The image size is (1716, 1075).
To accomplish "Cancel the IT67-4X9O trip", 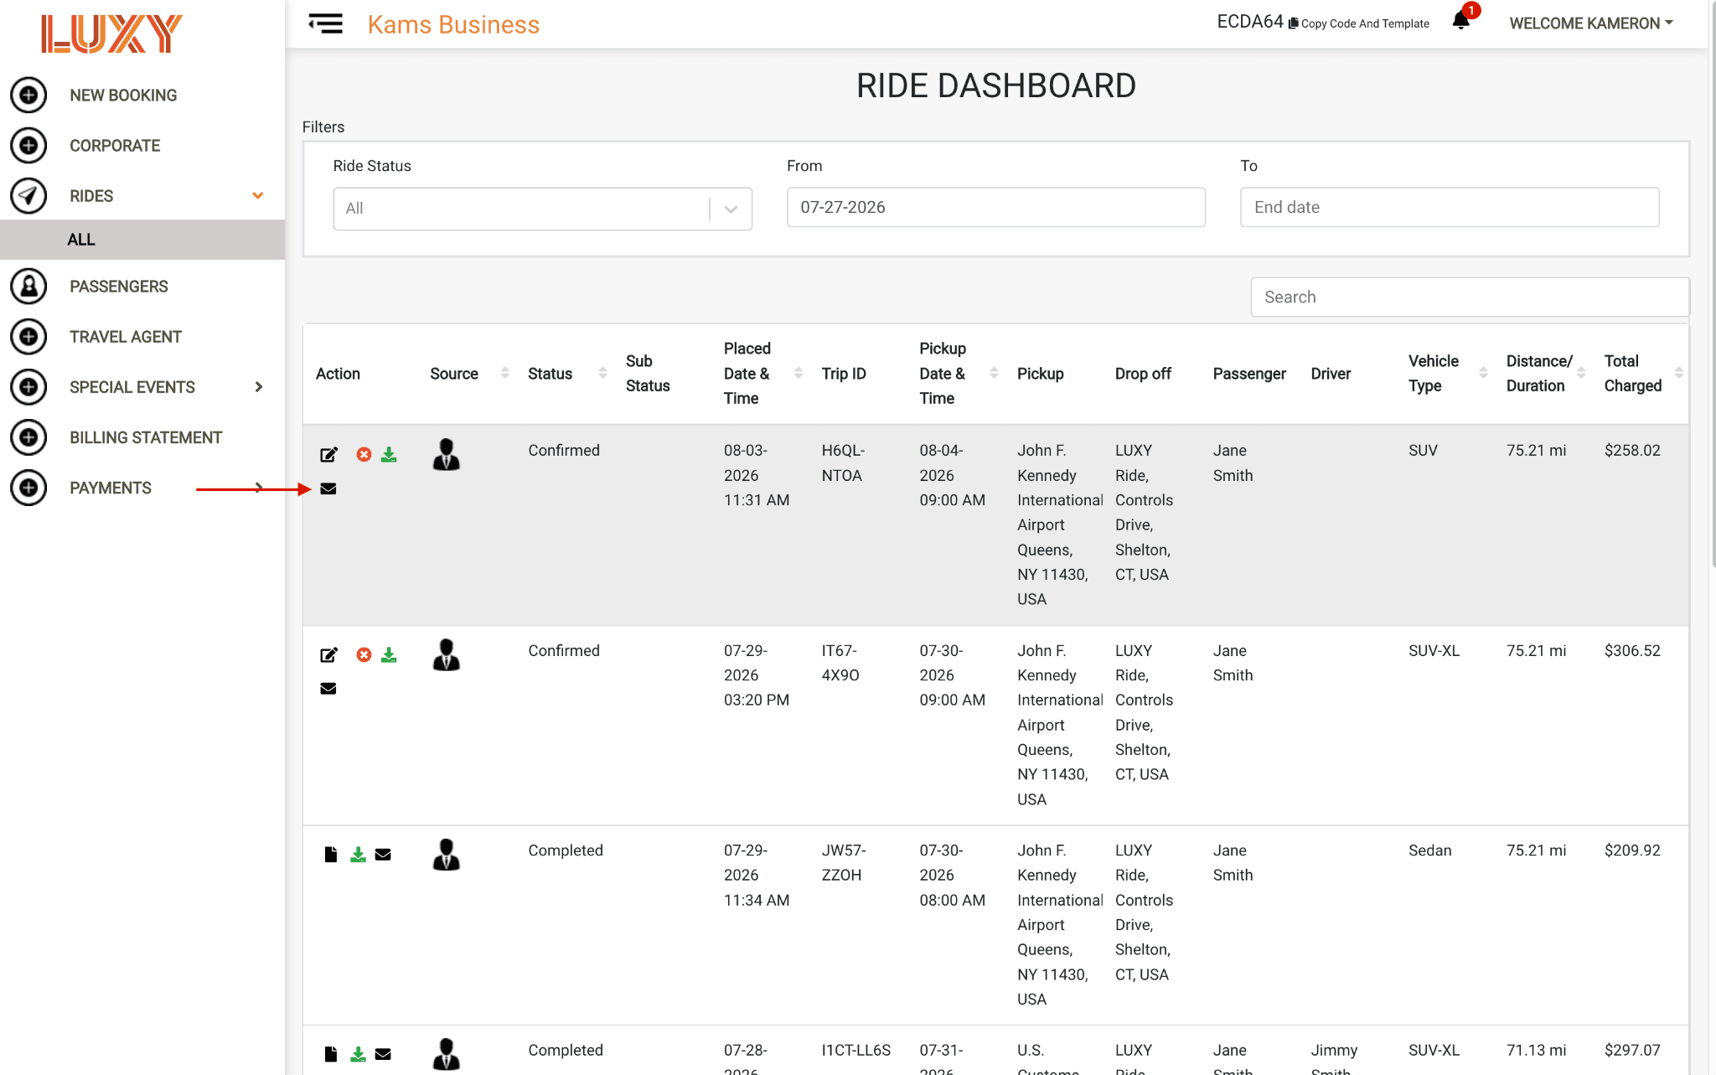I will [364, 654].
